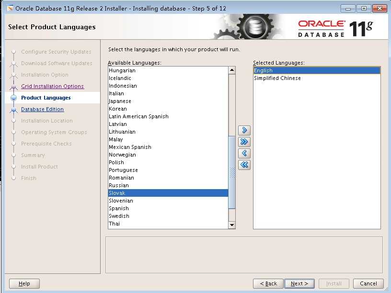The height and width of the screenshot is (293, 391).
Task: Choose the Spanish entry
Action: 168,208
